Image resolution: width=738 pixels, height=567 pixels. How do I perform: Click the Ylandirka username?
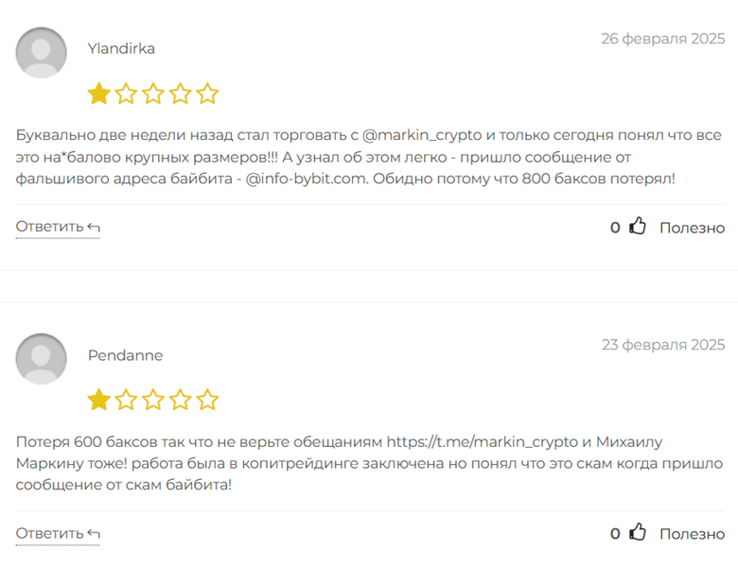pos(121,48)
